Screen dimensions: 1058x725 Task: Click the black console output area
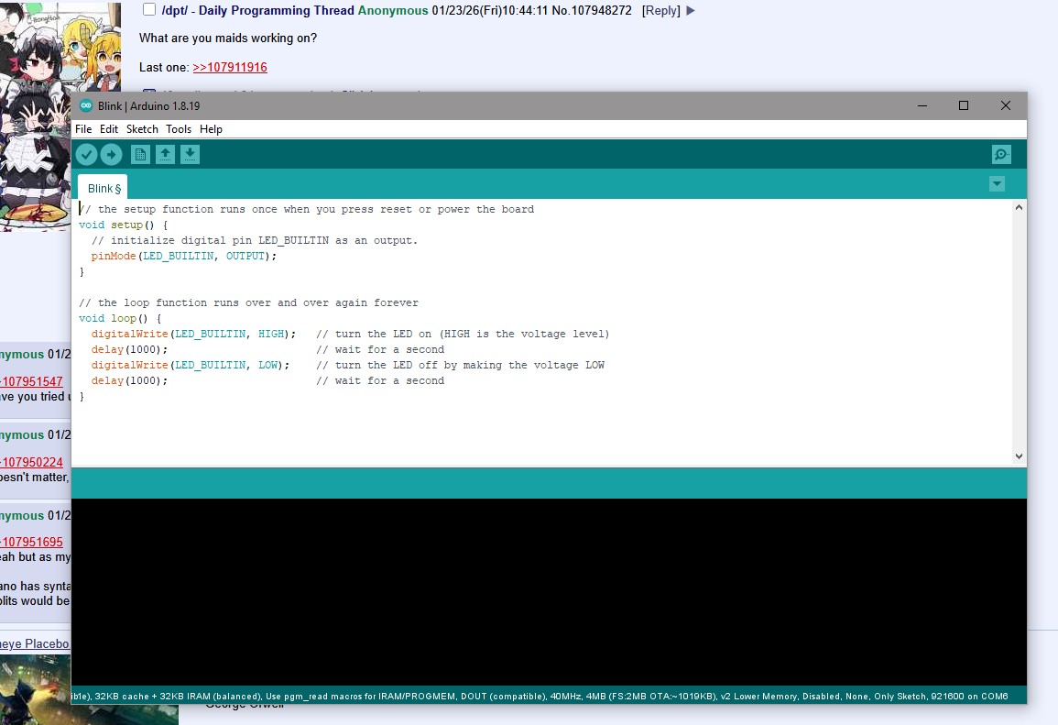pos(549,592)
